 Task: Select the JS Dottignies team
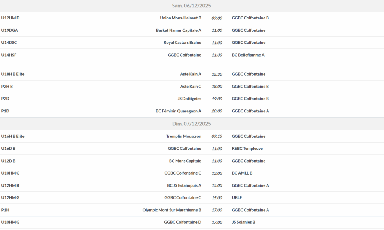[189, 99]
